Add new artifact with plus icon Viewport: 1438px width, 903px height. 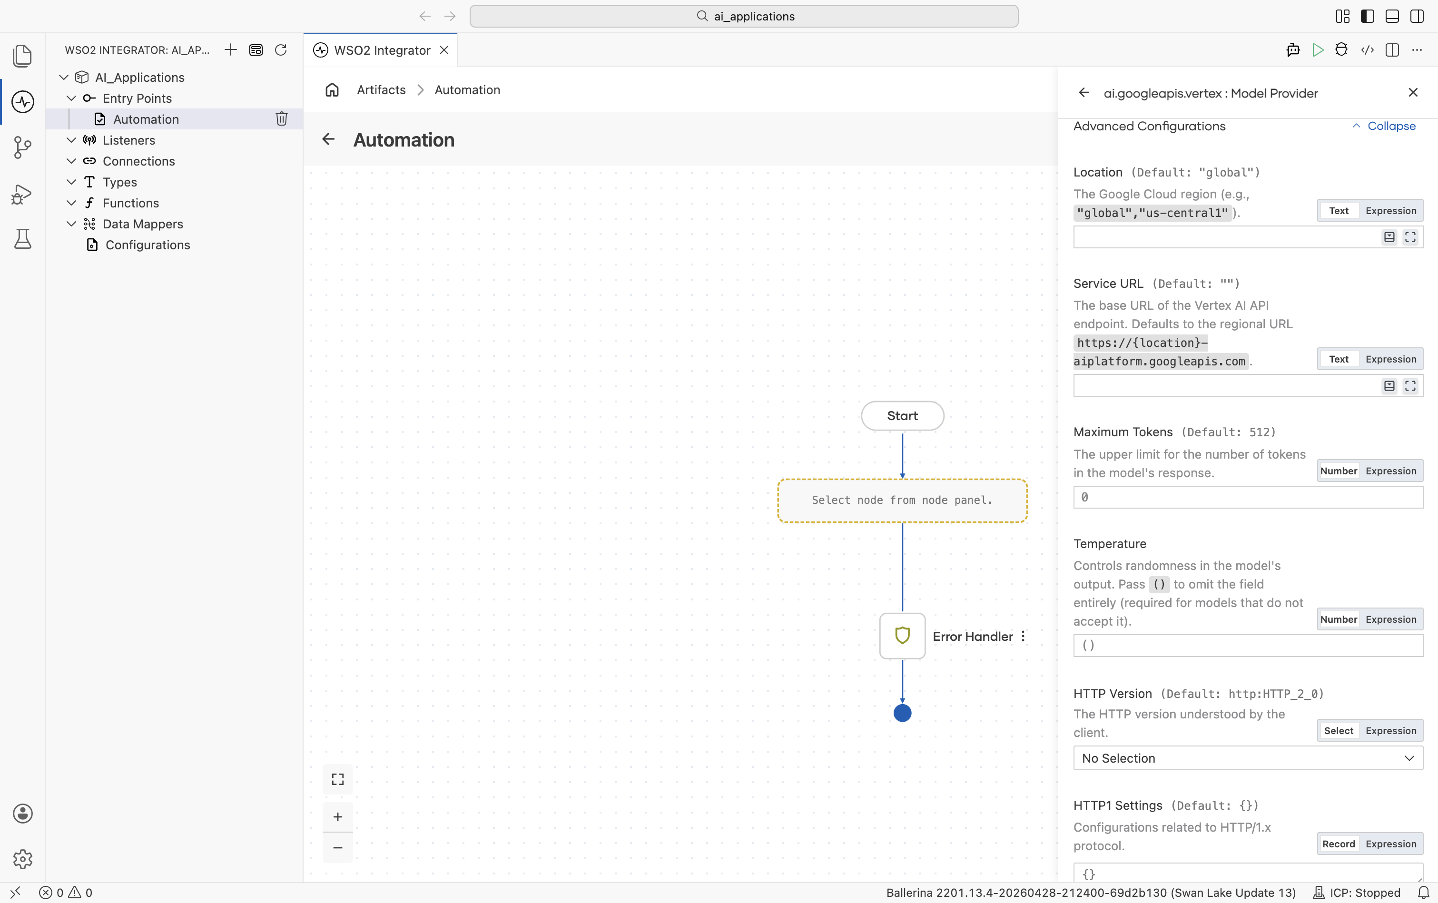pyautogui.click(x=230, y=49)
